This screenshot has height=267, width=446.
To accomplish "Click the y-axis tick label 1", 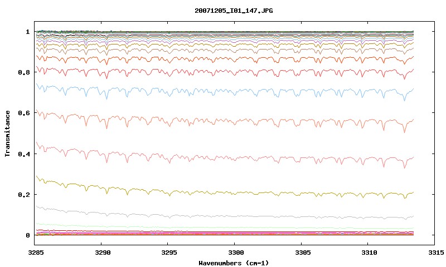I will tap(27, 32).
